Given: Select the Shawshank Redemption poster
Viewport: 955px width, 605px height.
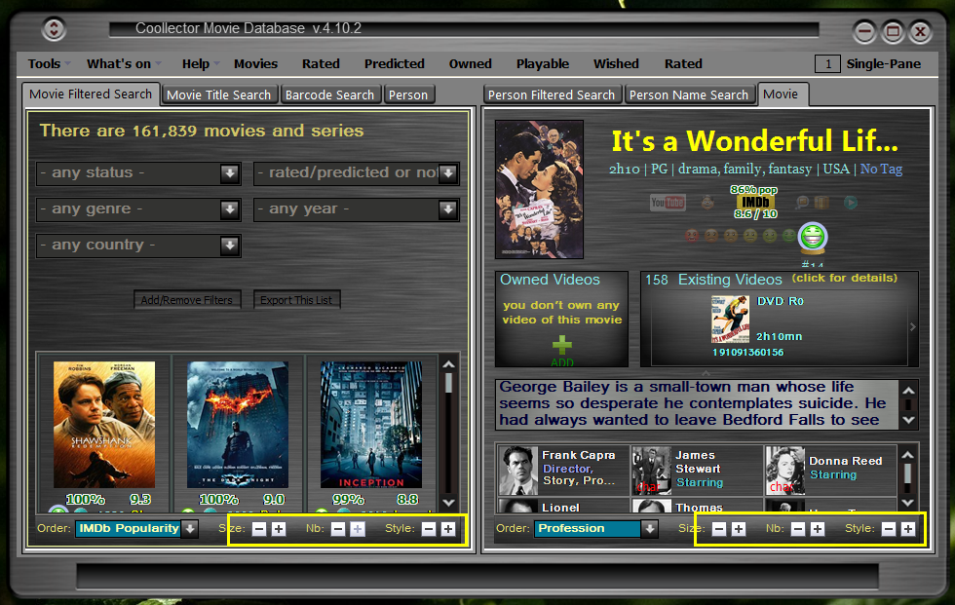Looking at the screenshot, I should 104,424.
